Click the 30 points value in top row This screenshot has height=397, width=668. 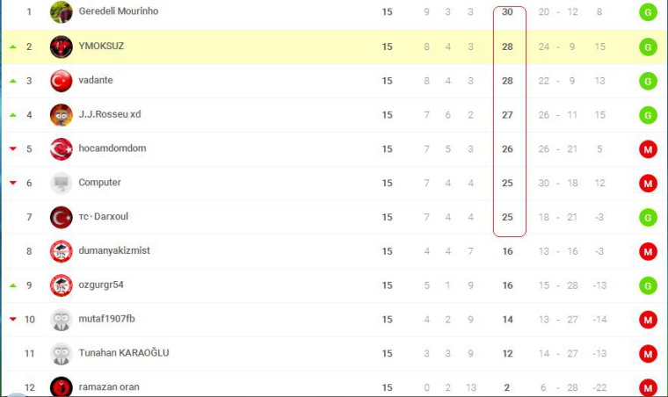click(x=507, y=12)
